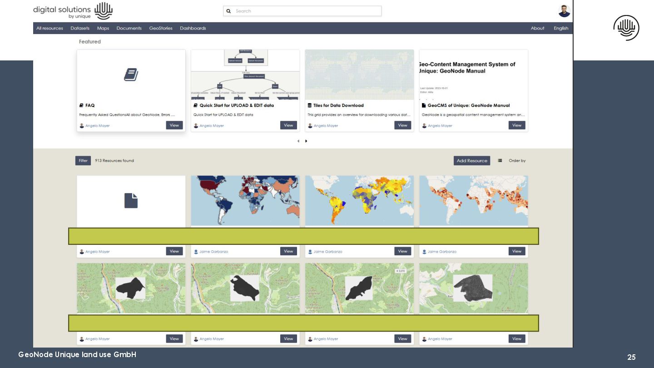This screenshot has height=368, width=654.
Task: Click View under the blue-red world map card
Action: point(288,251)
